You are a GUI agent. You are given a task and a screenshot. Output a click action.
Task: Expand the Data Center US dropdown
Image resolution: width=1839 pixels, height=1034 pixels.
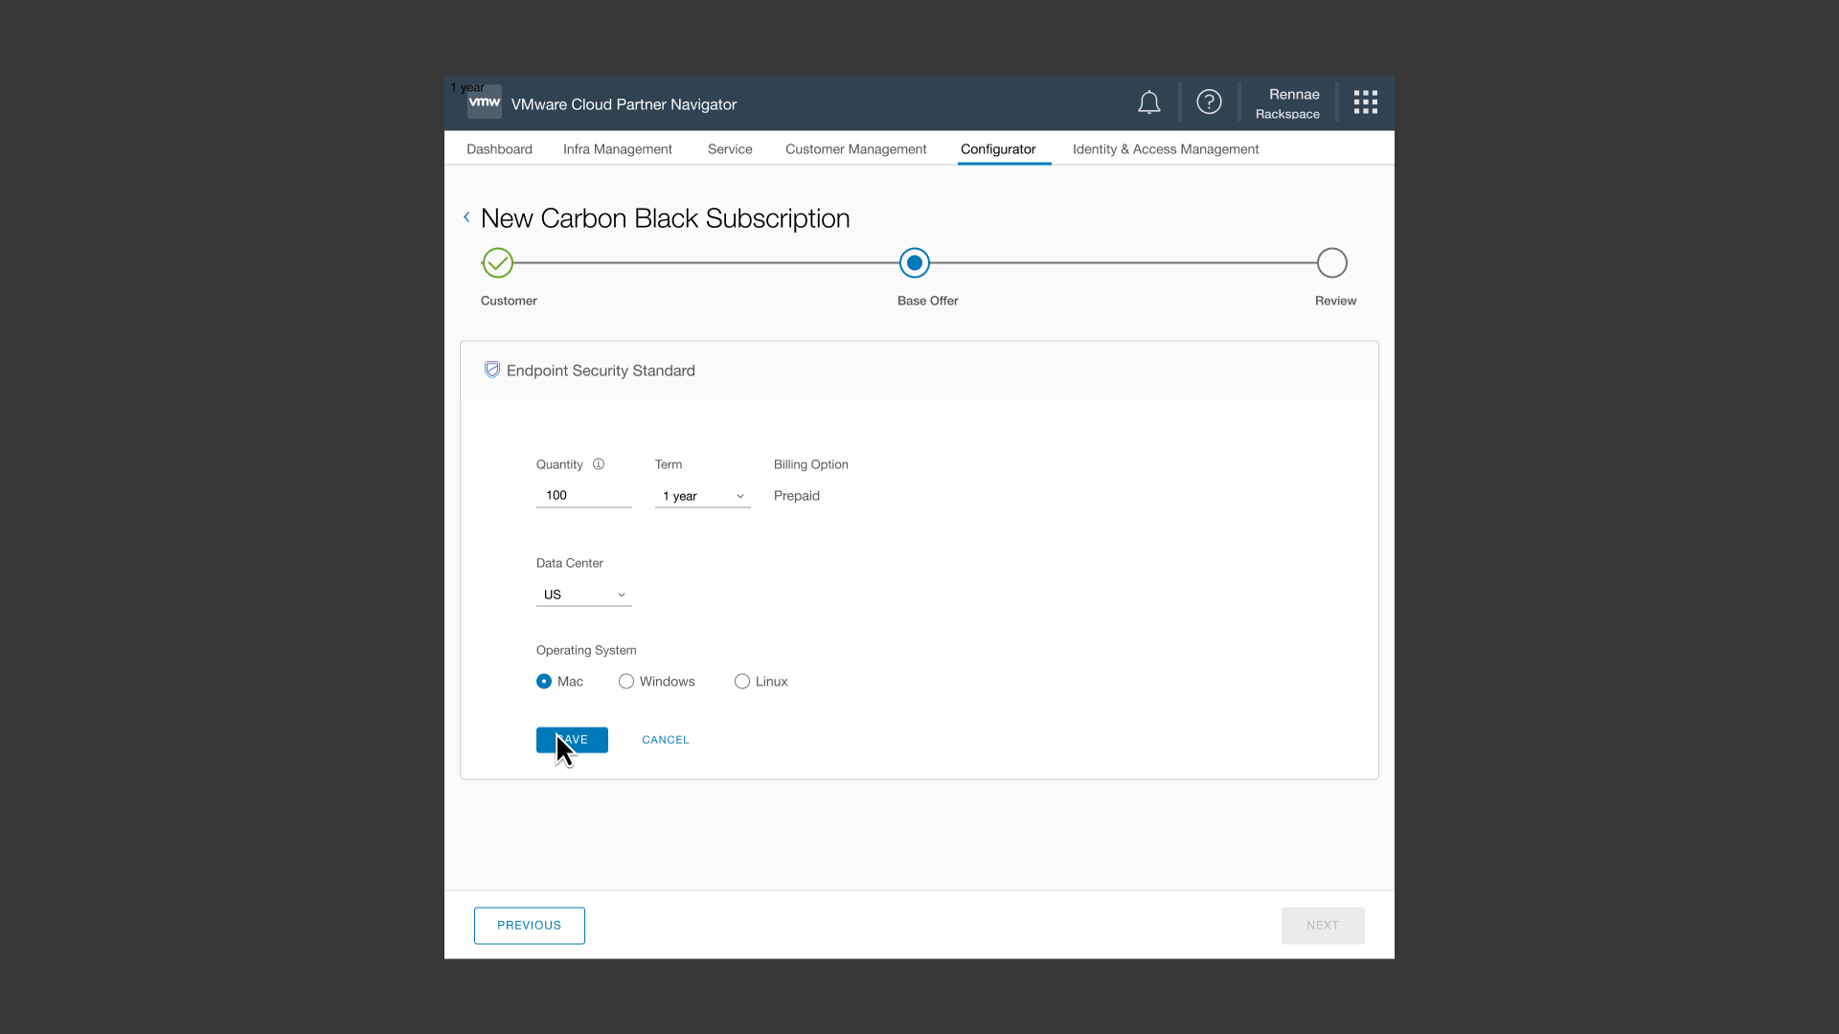[583, 595]
